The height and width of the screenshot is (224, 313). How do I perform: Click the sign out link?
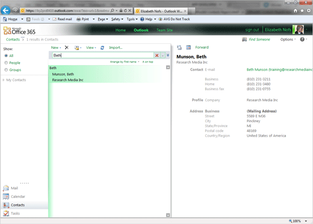point(252,30)
